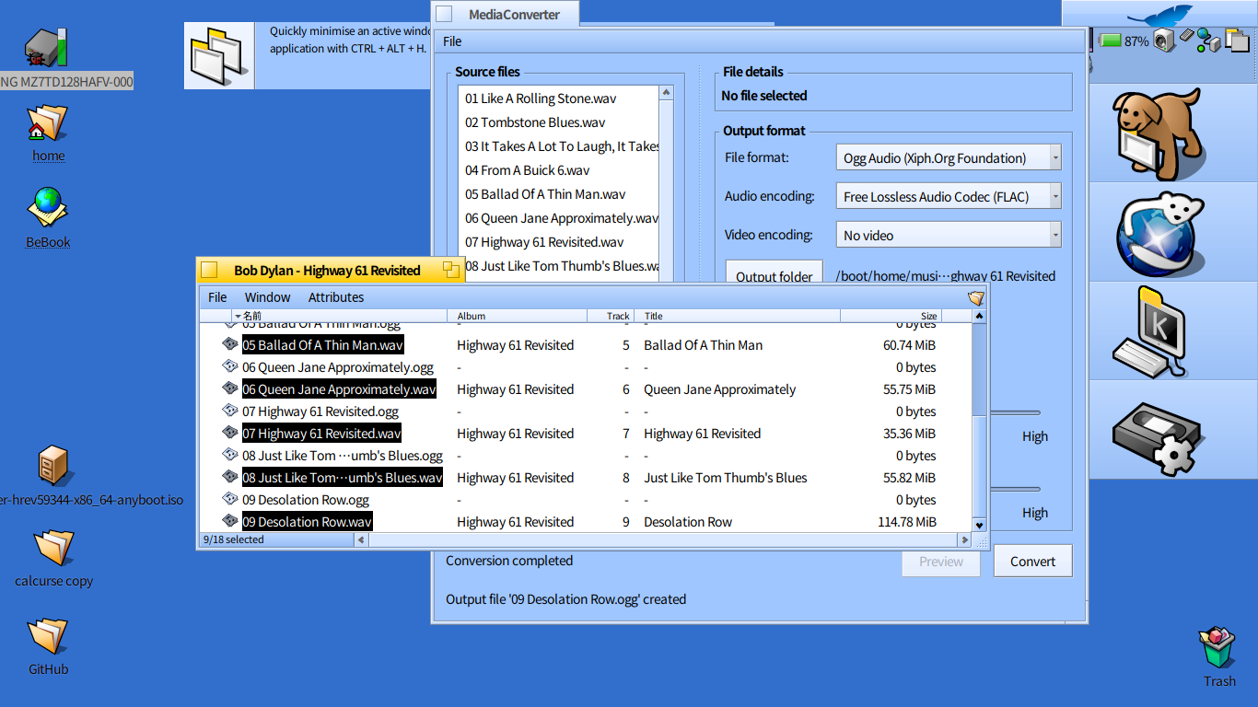Click the battery 87% indicator
This screenshot has width=1258, height=707.
[1124, 41]
